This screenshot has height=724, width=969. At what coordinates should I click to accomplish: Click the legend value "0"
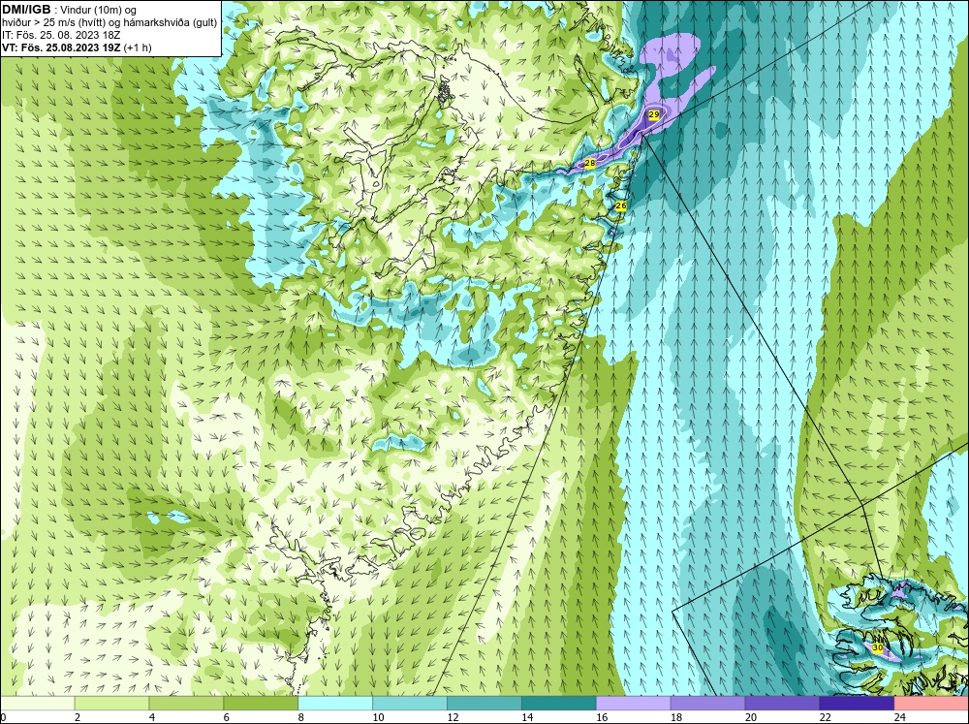[4, 717]
